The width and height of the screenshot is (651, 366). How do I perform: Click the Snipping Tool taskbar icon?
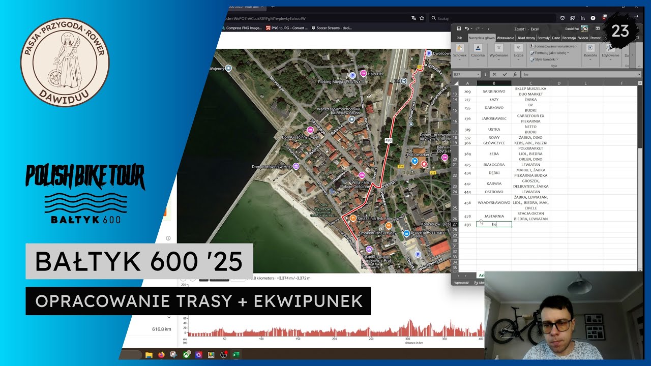174,355
